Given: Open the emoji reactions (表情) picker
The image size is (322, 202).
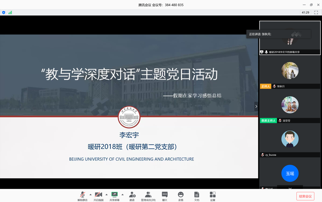Looking at the screenshot, I should point(181,196).
